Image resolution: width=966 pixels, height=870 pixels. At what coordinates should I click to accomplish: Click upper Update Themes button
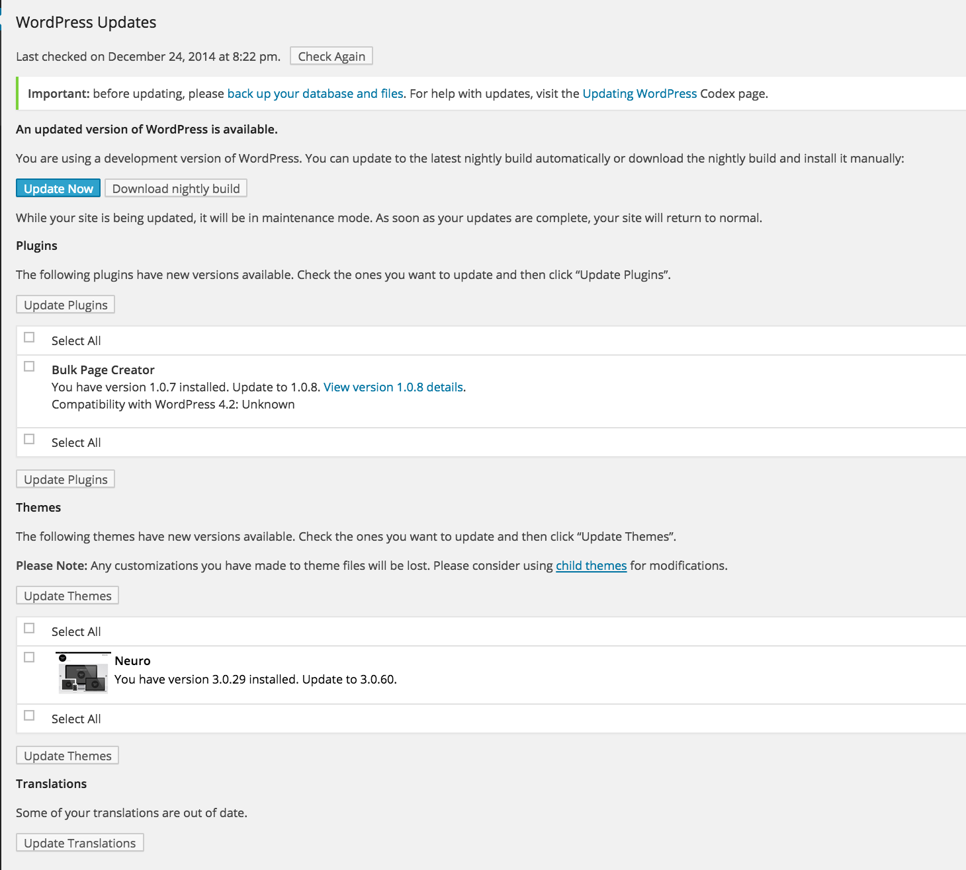(67, 596)
